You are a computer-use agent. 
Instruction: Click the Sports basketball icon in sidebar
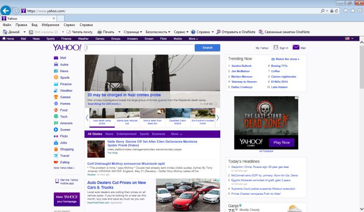56,78
